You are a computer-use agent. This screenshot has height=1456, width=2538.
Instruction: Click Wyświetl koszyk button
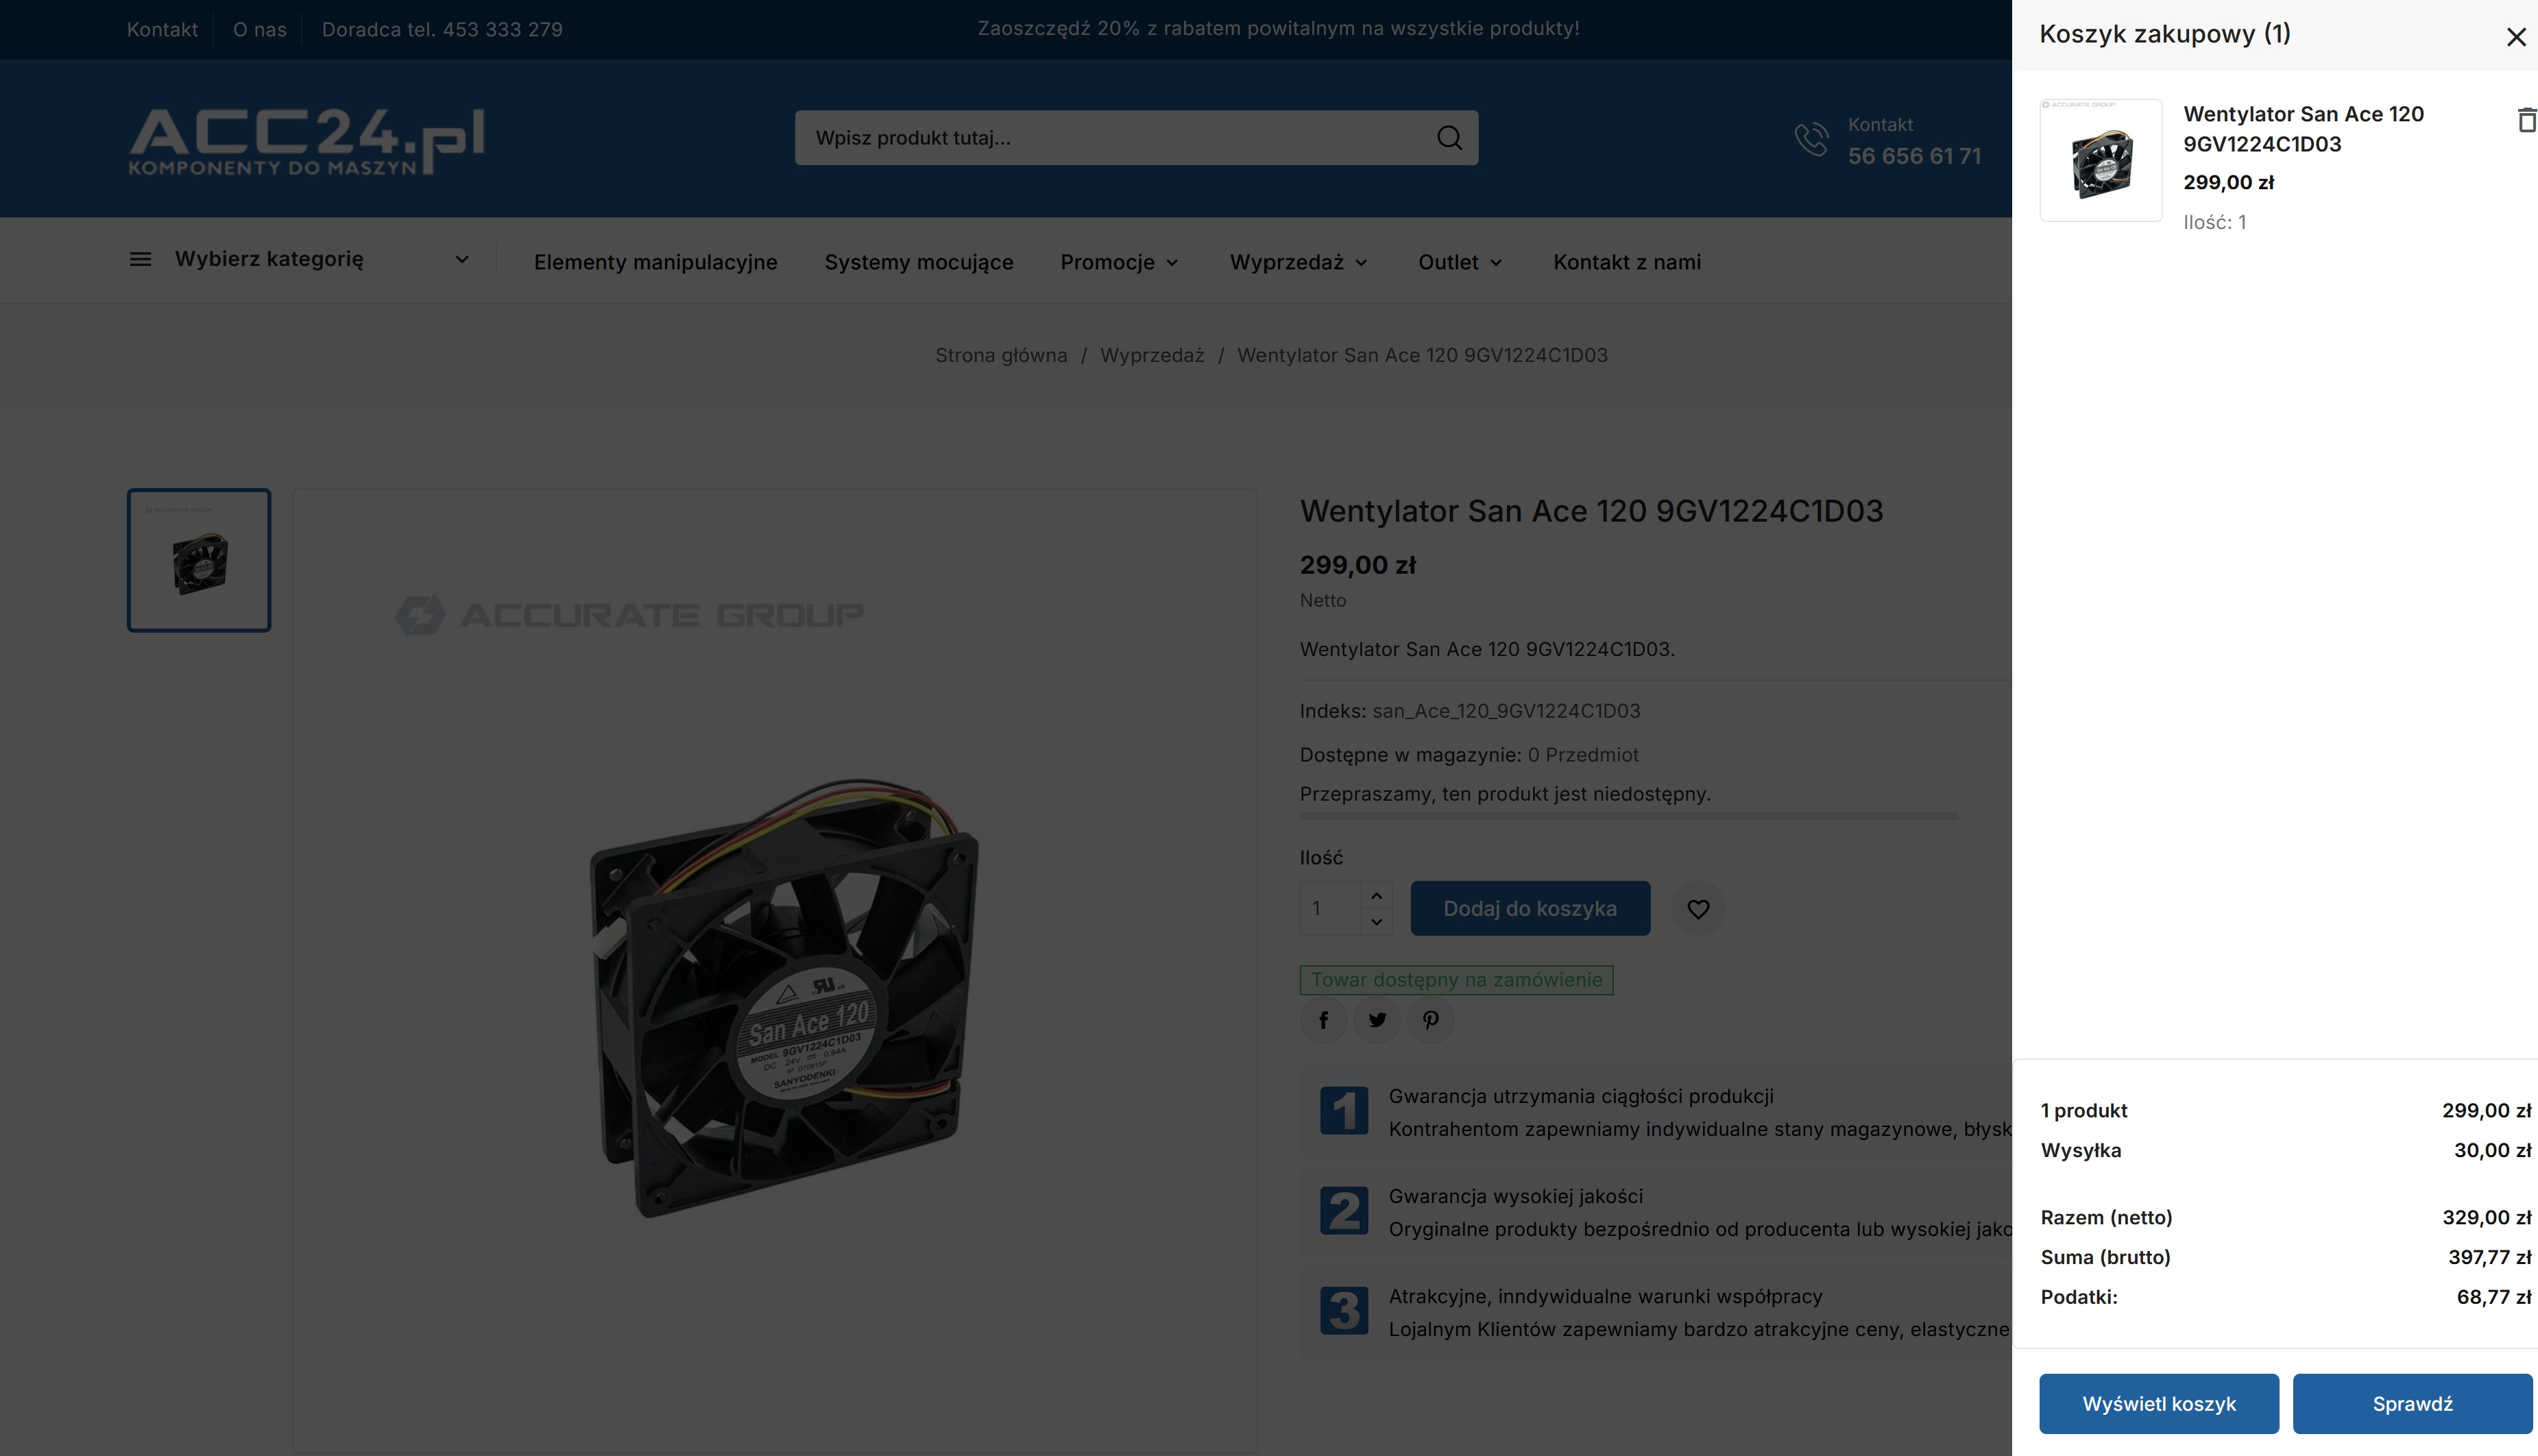[2158, 1403]
